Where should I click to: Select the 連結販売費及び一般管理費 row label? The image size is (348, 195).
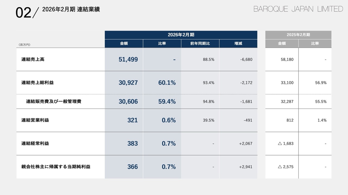coord(54,102)
